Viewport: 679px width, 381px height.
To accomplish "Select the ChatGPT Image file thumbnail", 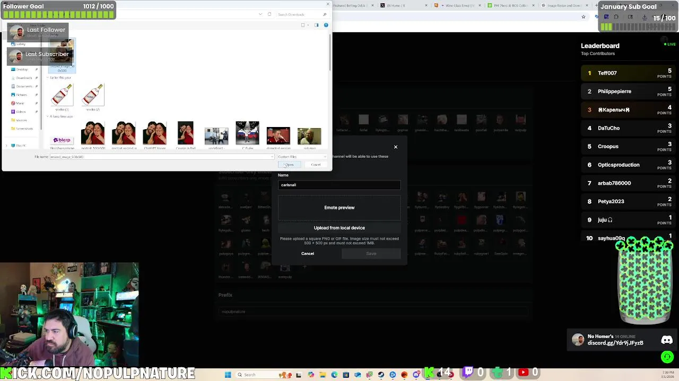I will (x=154, y=135).
